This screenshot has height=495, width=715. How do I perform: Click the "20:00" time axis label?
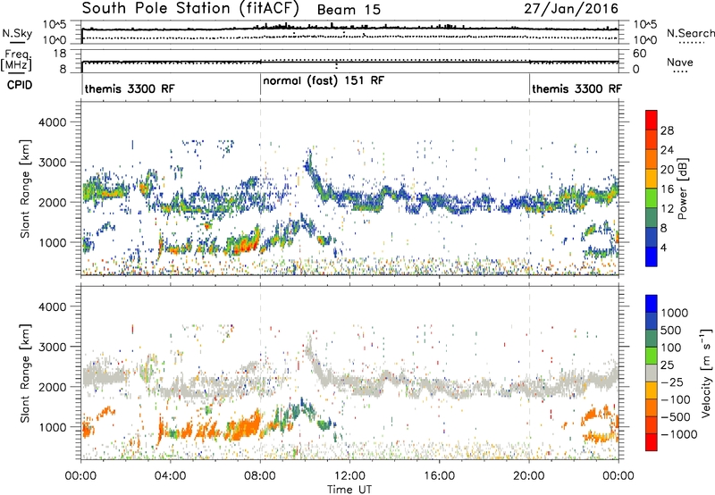529,476
